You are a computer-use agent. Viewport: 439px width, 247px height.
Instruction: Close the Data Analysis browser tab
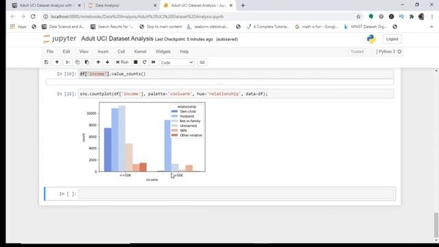click(x=155, y=5)
